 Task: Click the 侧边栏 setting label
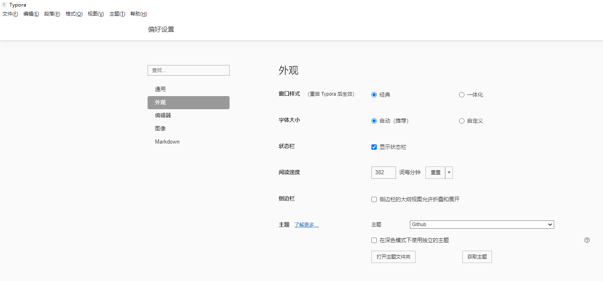click(287, 198)
